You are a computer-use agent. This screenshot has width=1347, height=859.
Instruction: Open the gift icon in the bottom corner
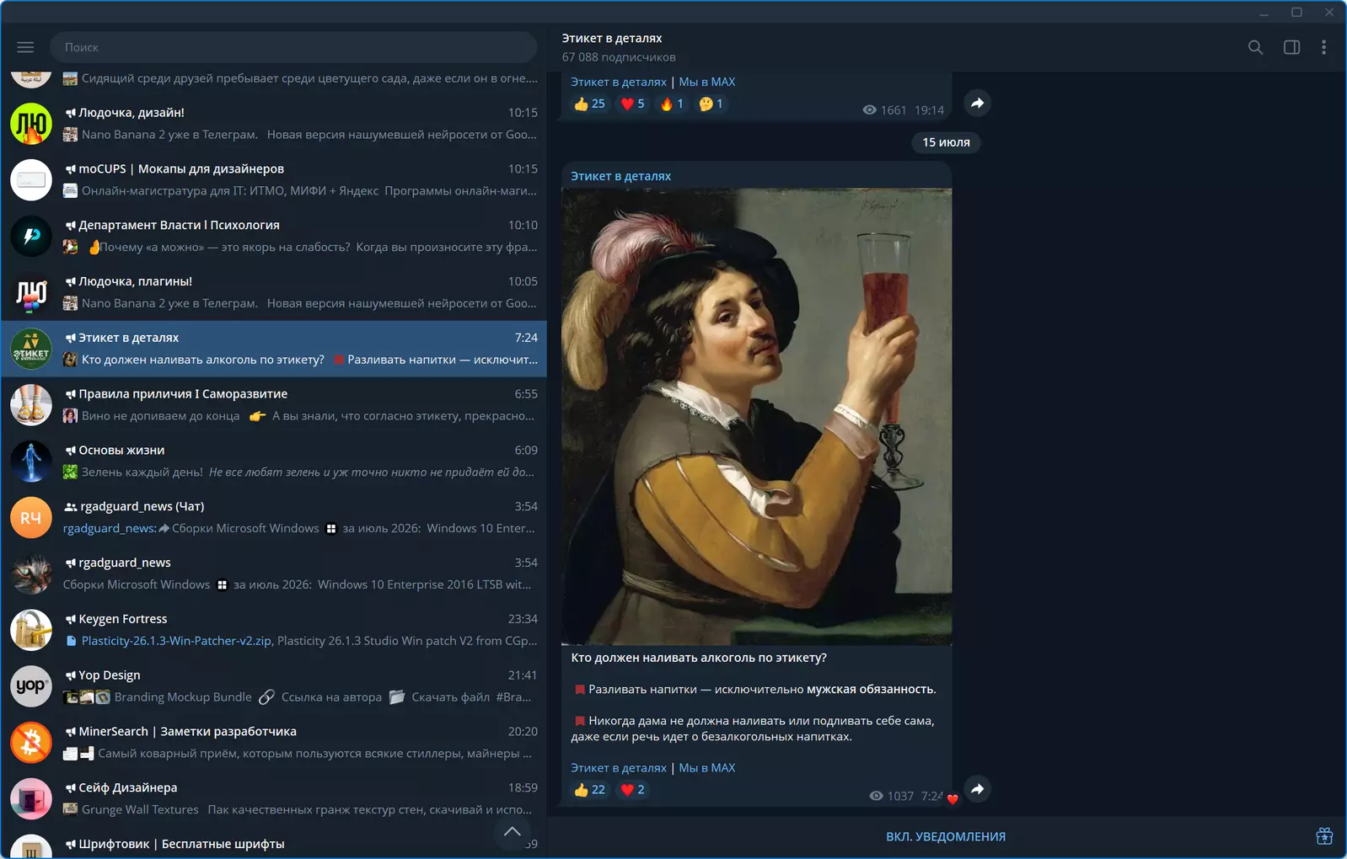(x=1324, y=836)
